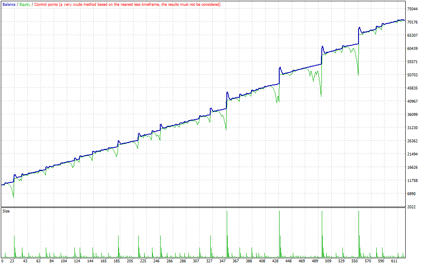Select the 347 mark on the horizontal axis

click(227, 261)
